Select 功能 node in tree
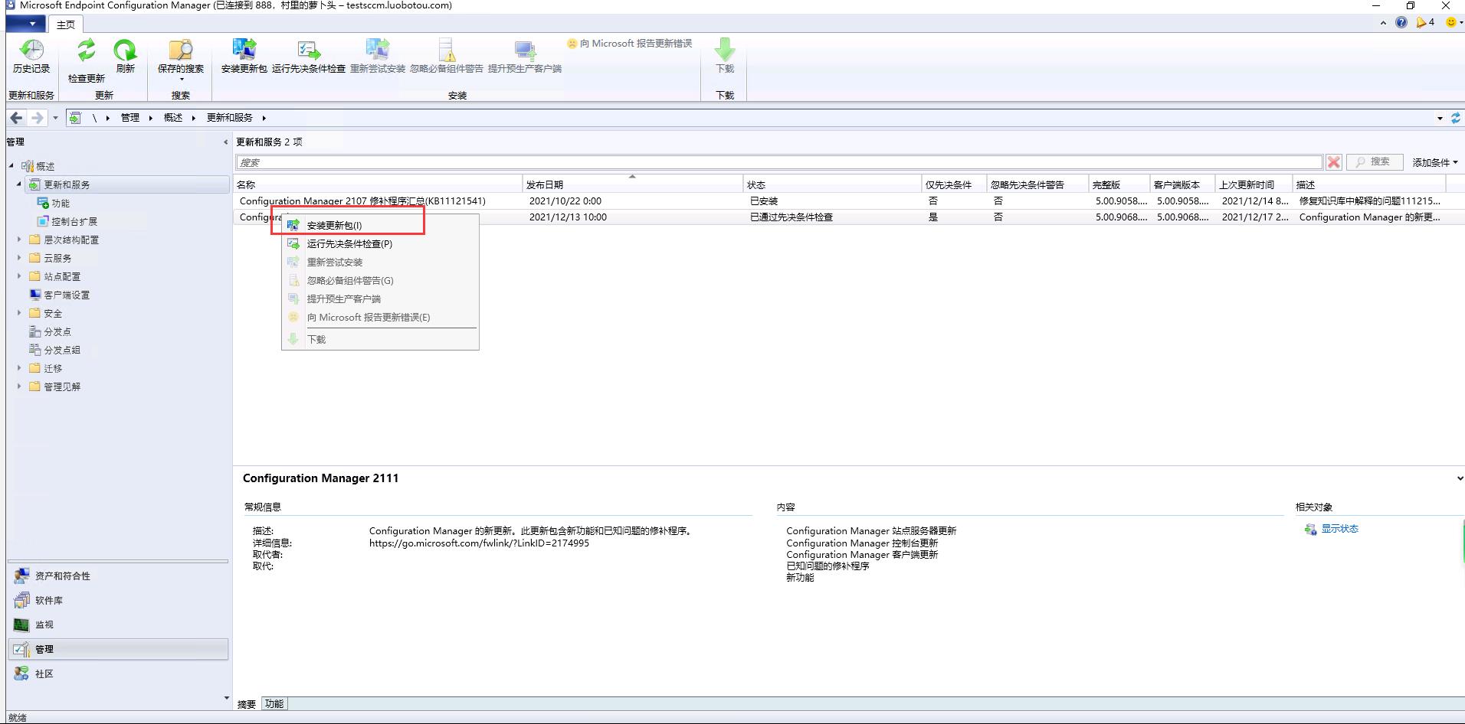Image resolution: width=1465 pixels, height=724 pixels. [61, 204]
